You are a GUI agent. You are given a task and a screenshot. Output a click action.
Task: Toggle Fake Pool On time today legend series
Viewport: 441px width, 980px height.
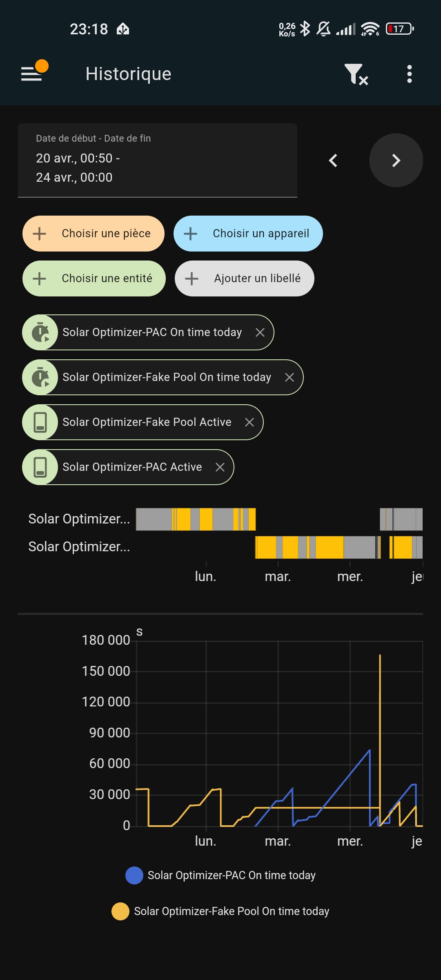[x=220, y=911]
